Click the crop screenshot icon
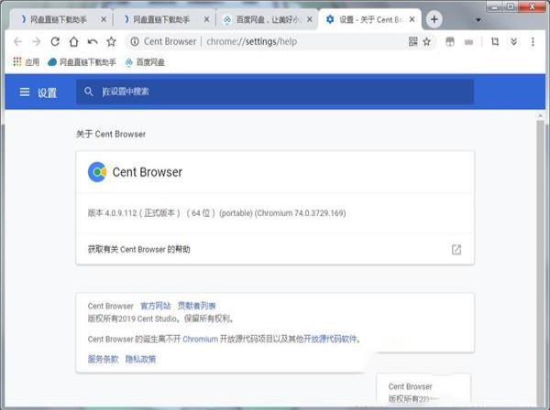This screenshot has height=410, width=550. pos(495,42)
